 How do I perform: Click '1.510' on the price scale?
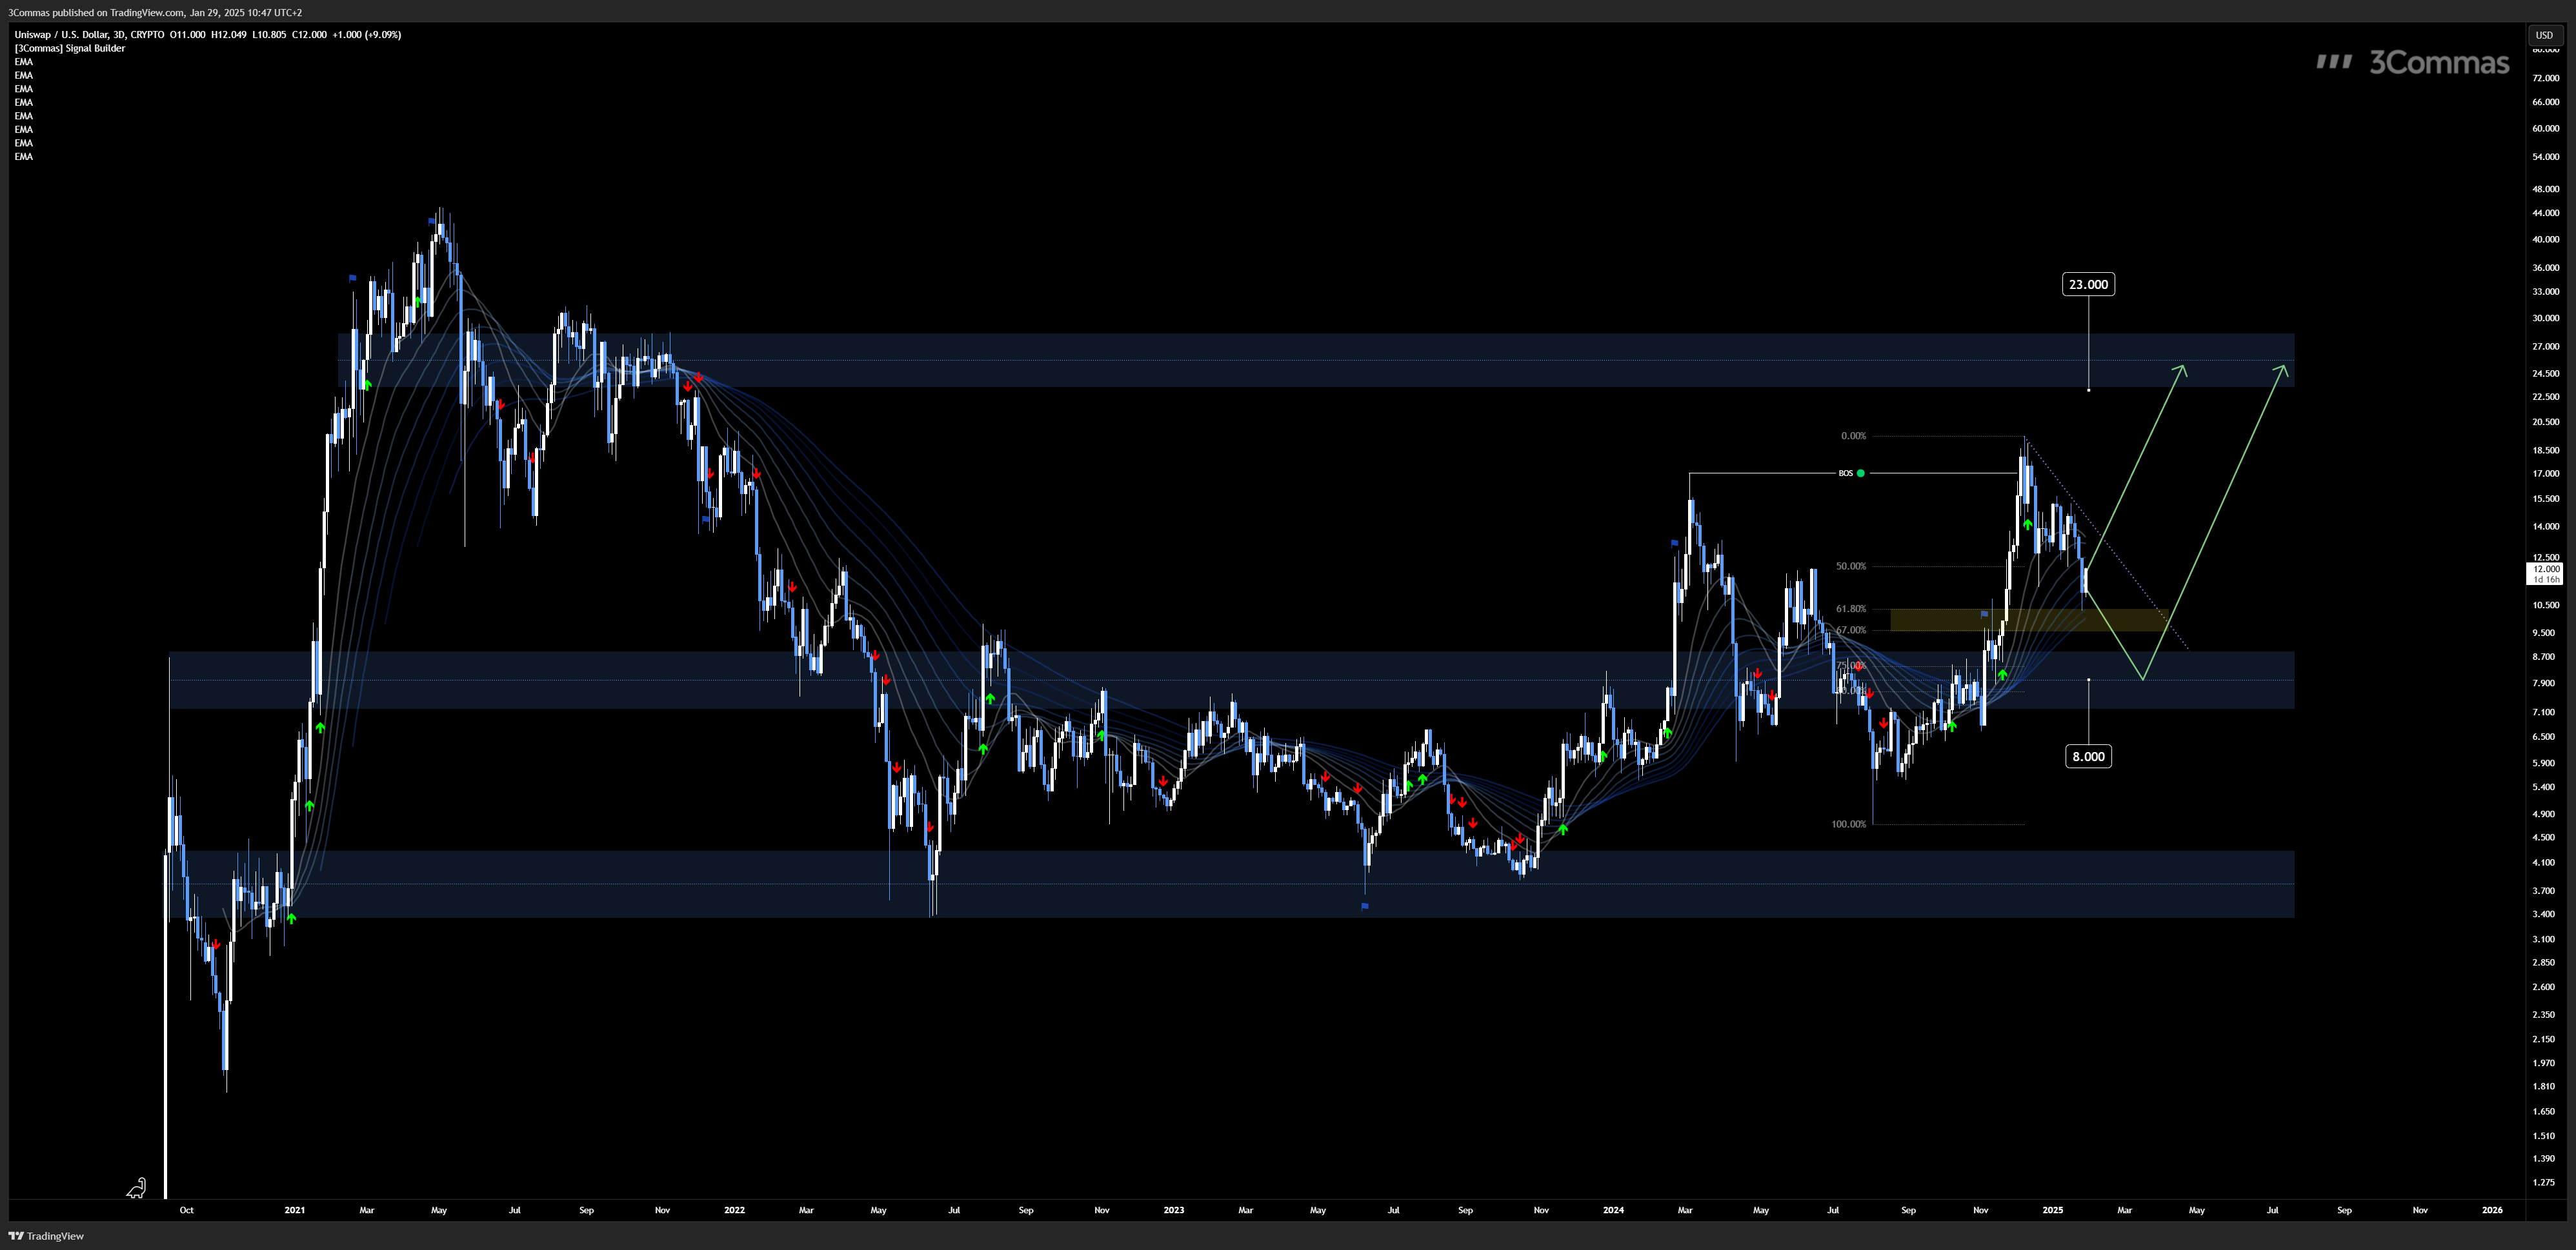2545,1136
